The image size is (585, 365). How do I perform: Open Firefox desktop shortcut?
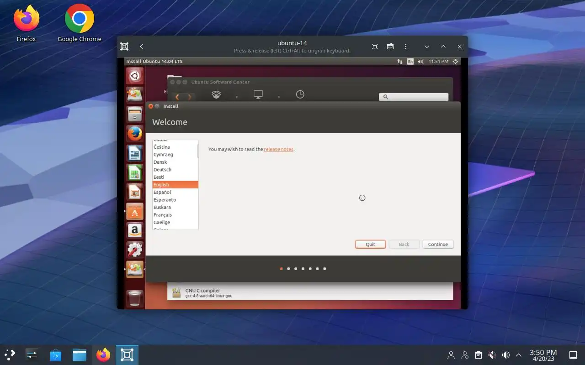click(x=26, y=24)
